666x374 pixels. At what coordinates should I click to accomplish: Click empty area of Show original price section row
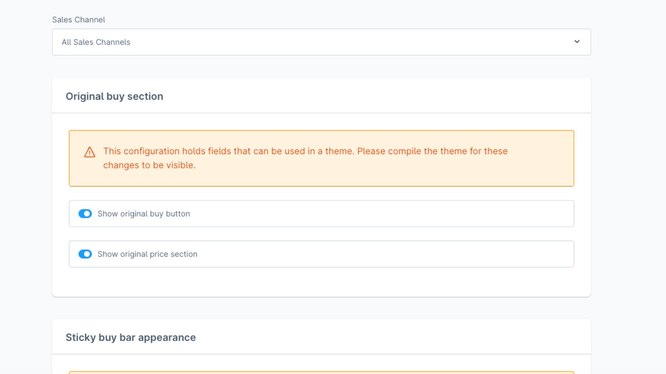[x=382, y=254]
